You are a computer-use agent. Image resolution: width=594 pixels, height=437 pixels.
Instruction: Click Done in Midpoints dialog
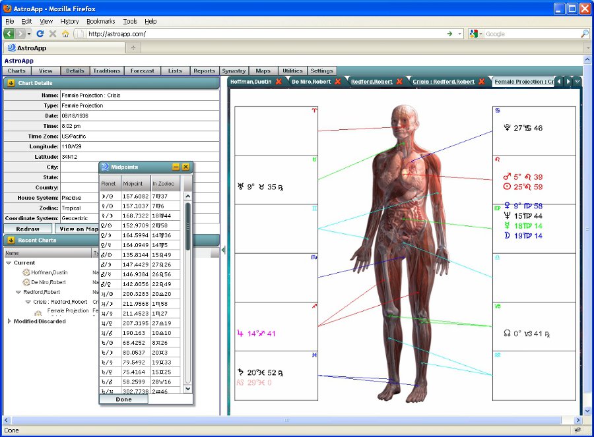(x=123, y=399)
